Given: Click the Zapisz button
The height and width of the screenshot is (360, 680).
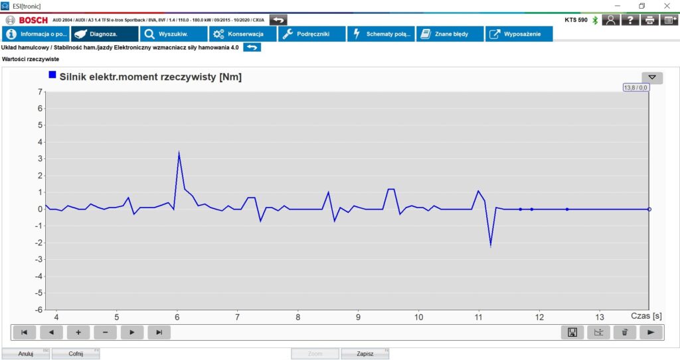Looking at the screenshot, I should tap(365, 353).
